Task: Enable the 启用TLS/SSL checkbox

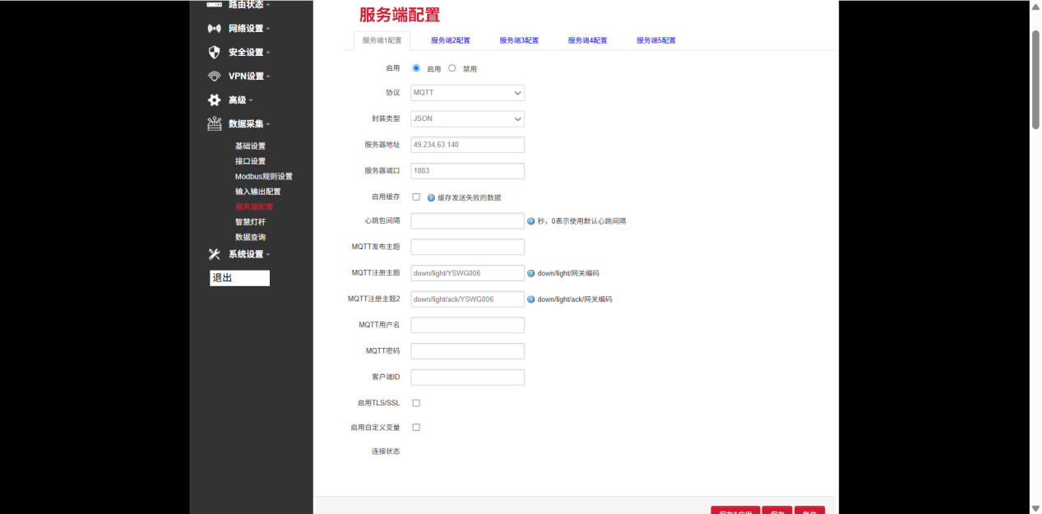Action: coord(415,402)
